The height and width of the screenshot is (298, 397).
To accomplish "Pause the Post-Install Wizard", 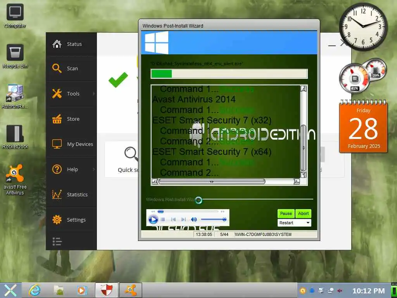I will (286, 214).
